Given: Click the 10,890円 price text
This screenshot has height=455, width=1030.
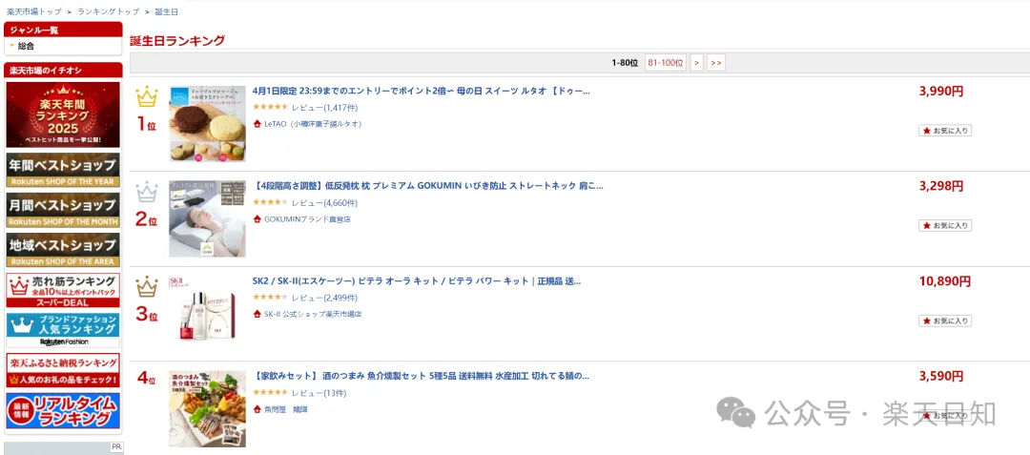Looking at the screenshot, I should point(944,281).
